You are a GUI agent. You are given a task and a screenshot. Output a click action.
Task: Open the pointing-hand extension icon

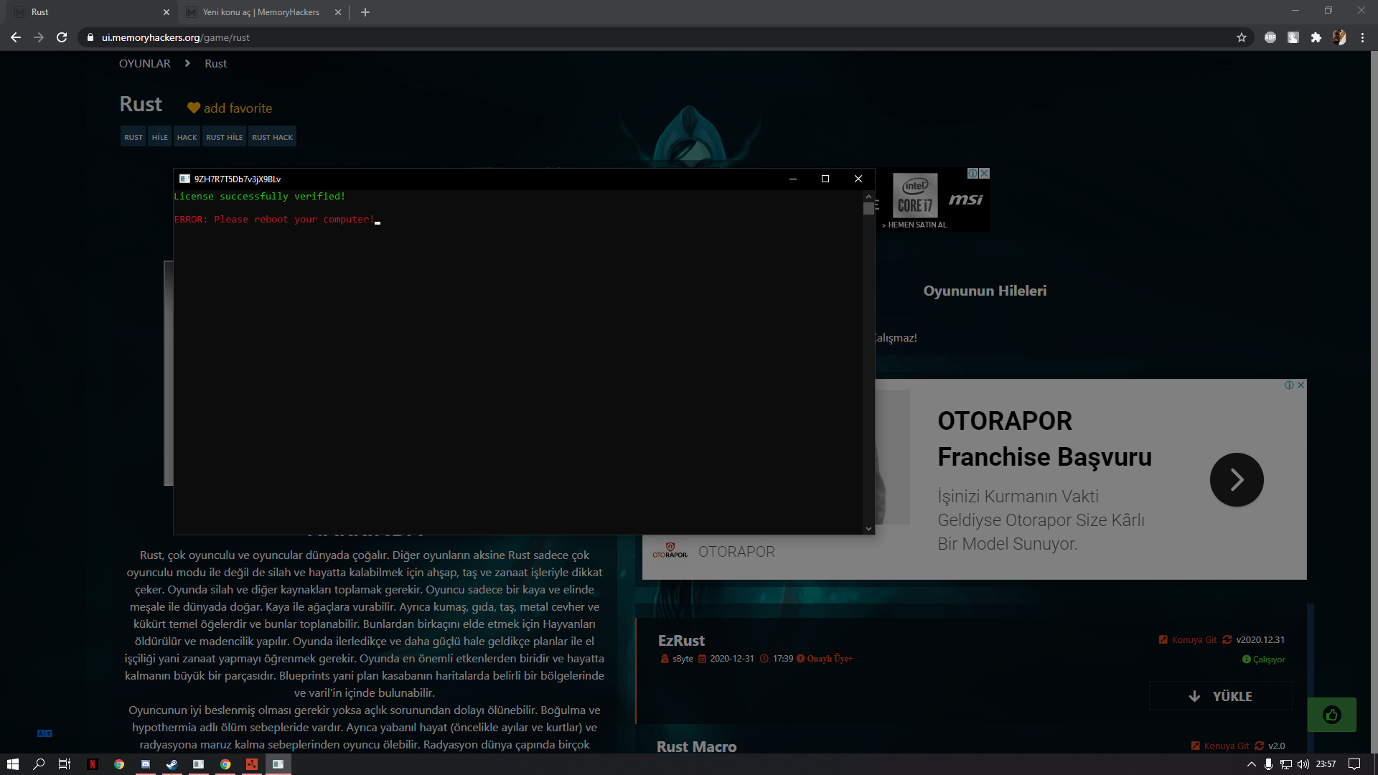[1293, 37]
